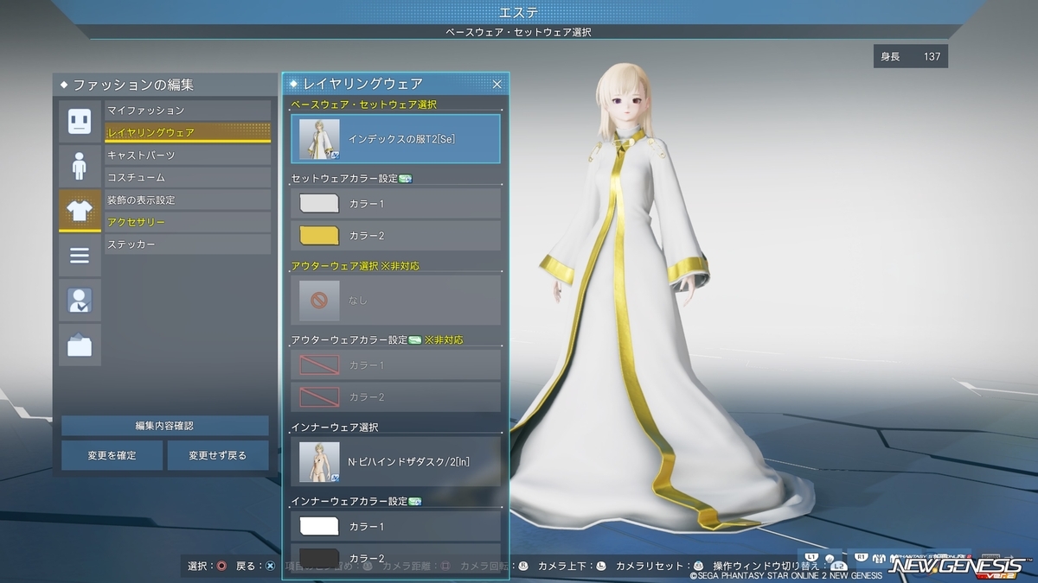This screenshot has height=583, width=1038.
Task: Open コスチューム menu entry
Action: [188, 178]
